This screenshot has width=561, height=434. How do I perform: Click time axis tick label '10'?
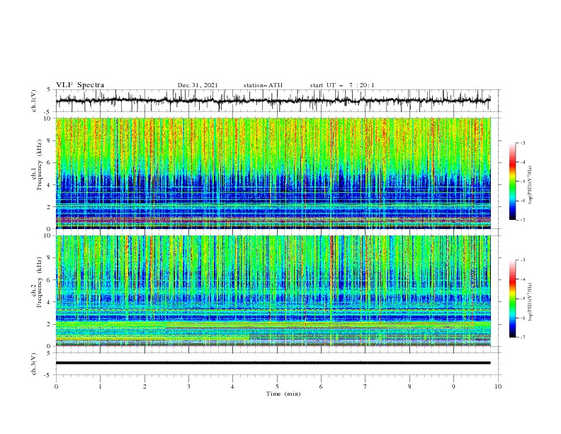498,386
